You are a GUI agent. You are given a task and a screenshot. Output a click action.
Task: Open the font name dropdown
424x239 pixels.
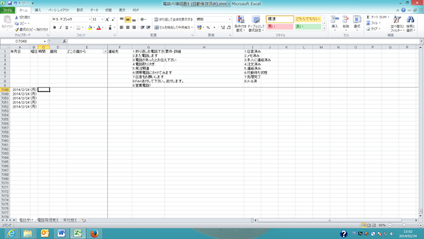[x=89, y=19]
